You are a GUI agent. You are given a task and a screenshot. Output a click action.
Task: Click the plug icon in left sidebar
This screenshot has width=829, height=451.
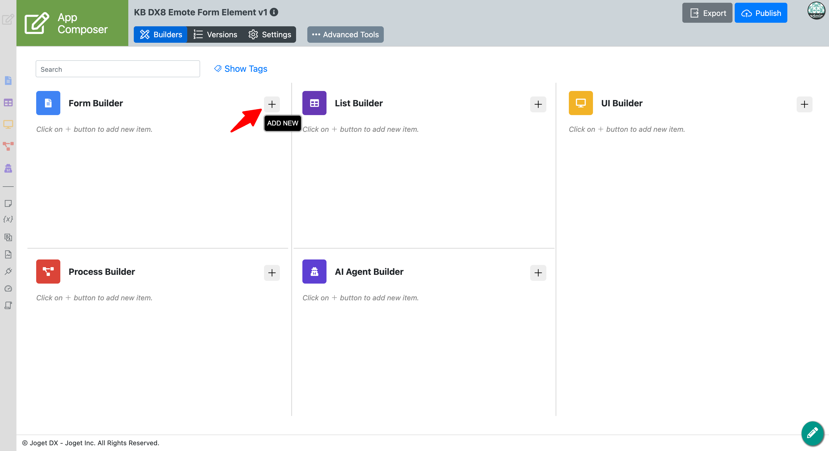click(x=8, y=271)
